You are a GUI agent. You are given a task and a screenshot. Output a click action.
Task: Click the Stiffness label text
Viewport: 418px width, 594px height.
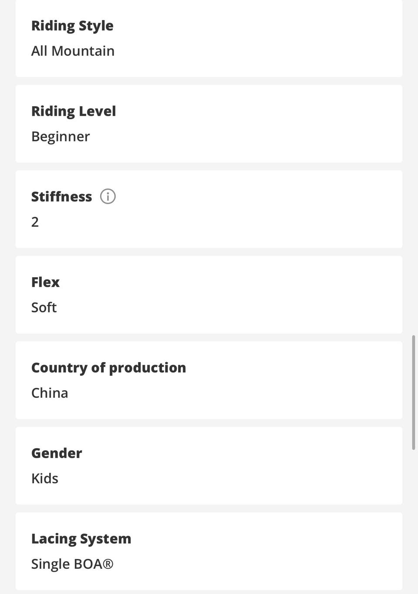pos(61,196)
